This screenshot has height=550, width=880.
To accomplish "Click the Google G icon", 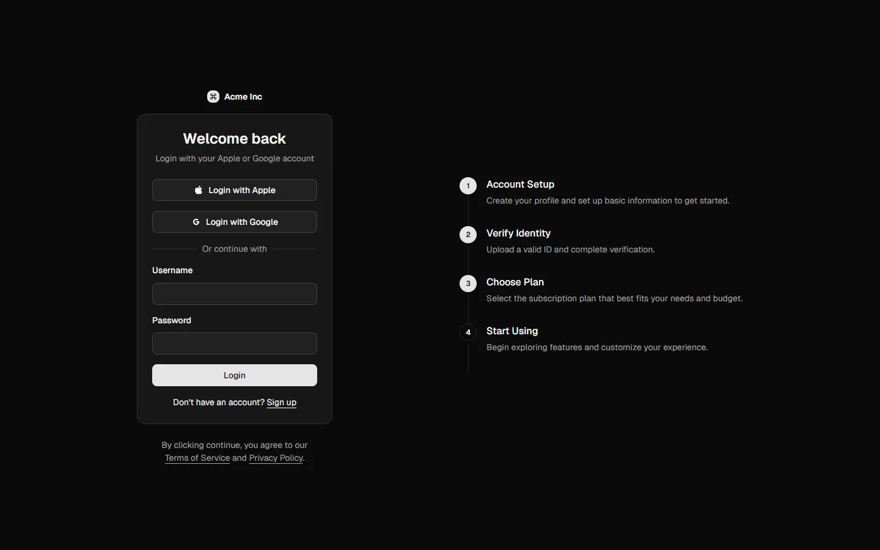I will tap(196, 222).
